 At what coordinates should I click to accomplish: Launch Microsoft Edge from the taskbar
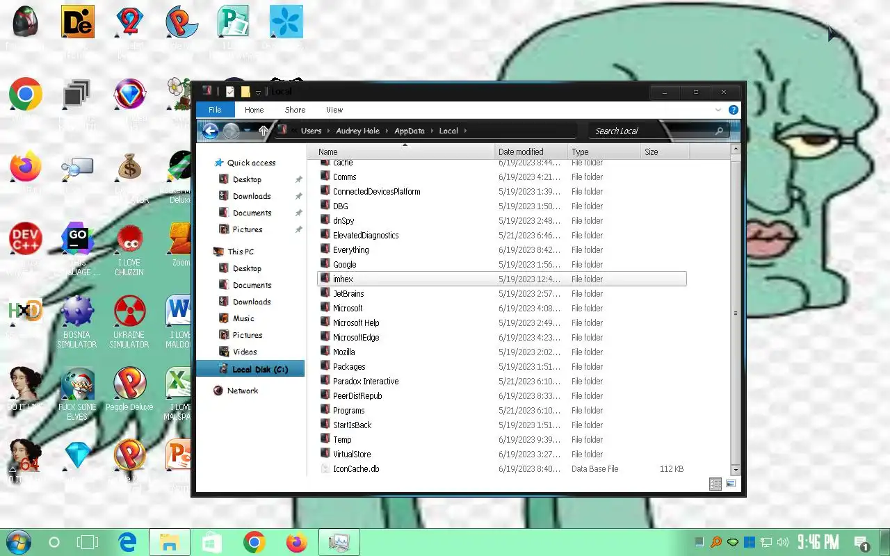[128, 542]
